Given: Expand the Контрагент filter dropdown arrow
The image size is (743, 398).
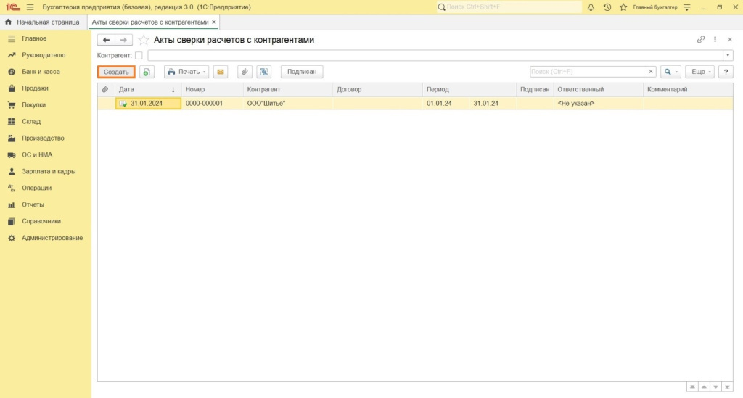Looking at the screenshot, I should [x=728, y=55].
